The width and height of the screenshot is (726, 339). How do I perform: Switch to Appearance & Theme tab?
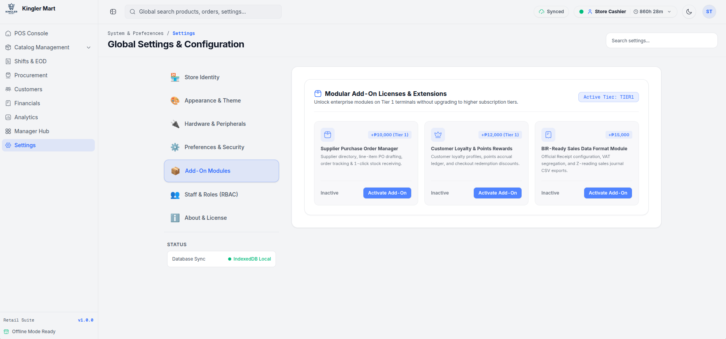[x=222, y=101]
